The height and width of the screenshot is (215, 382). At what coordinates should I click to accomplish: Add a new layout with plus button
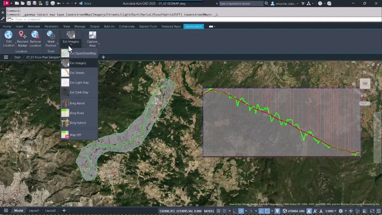tap(64, 211)
